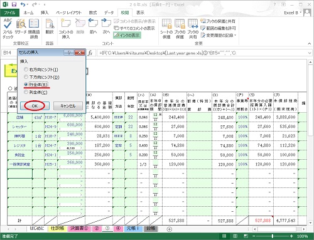Click 範囲の編集を許可 allow edit ranges
Viewport: 314px width, 240px height.
[x=218, y=28]
